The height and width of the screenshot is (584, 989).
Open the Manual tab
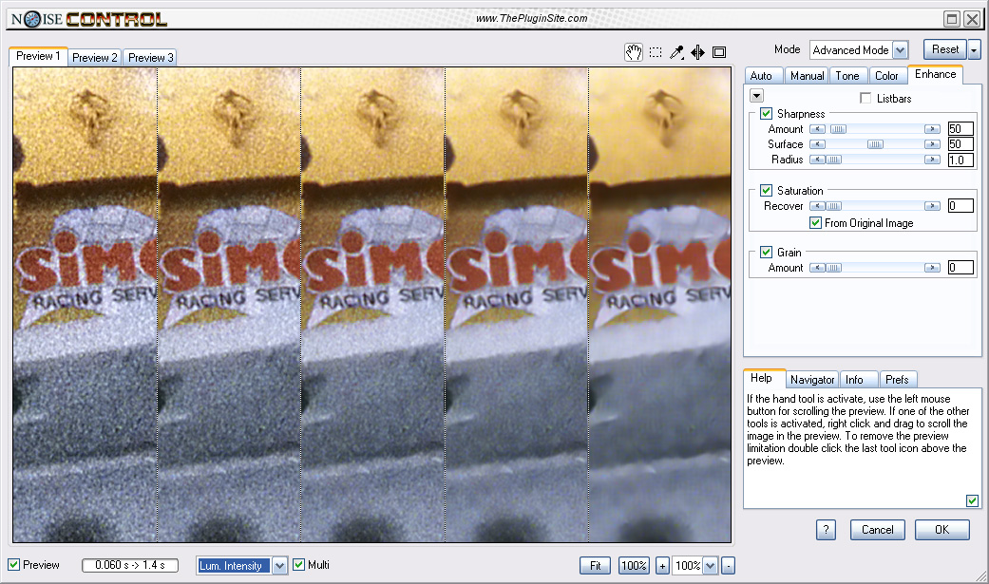pos(807,76)
